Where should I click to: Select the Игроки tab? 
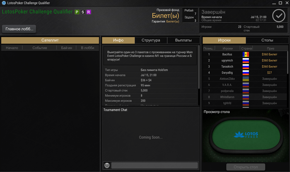click(224, 40)
